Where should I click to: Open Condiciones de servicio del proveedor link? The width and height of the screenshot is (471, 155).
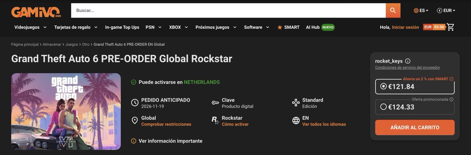pos(407,68)
